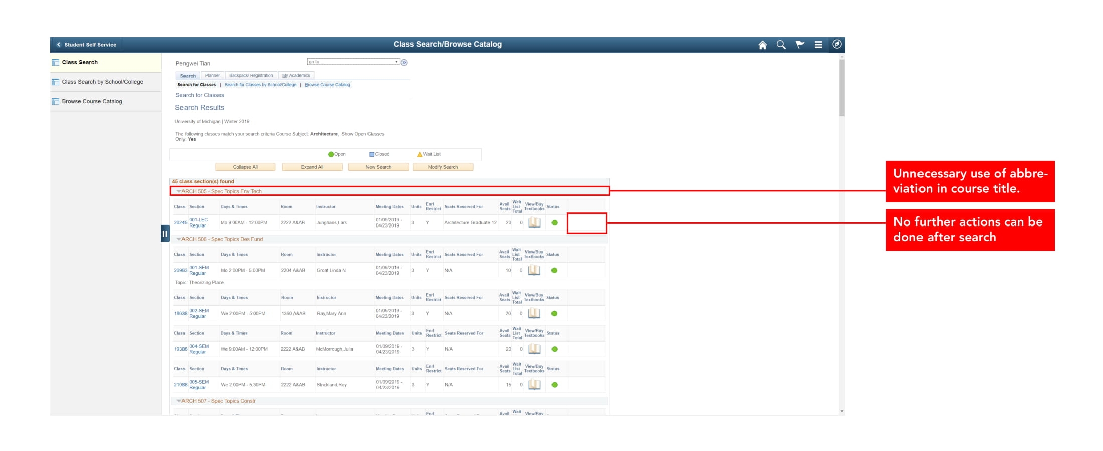Screen dimensions: 1103x451
Task: Select Class Search in the left sidebar
Action: 106,62
